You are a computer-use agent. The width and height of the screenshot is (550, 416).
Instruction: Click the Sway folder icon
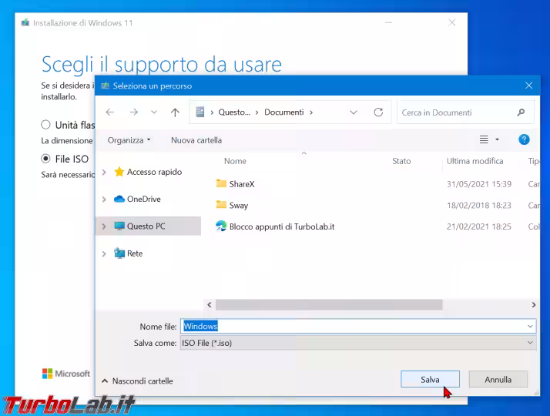click(221, 204)
